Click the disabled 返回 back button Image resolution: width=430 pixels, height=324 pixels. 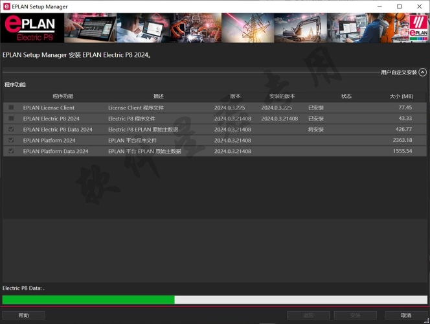pos(308,315)
